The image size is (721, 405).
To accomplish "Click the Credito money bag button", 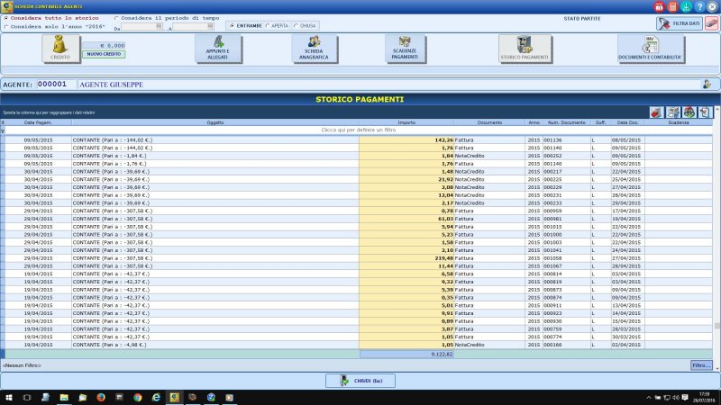I will 61,49.
